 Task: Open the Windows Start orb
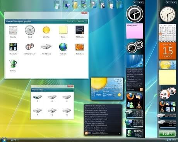click(x=4, y=140)
